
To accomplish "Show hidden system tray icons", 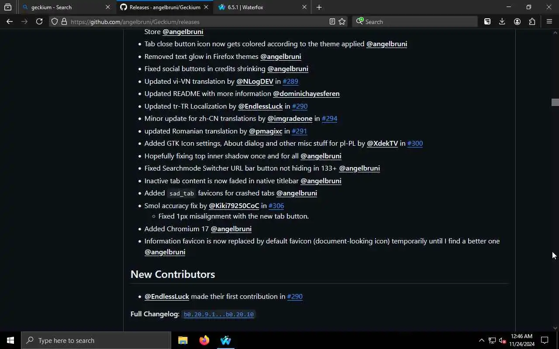I will [482, 340].
